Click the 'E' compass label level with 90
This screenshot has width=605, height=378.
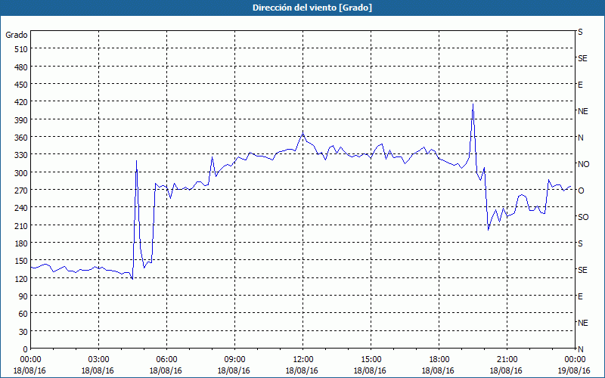(580, 296)
